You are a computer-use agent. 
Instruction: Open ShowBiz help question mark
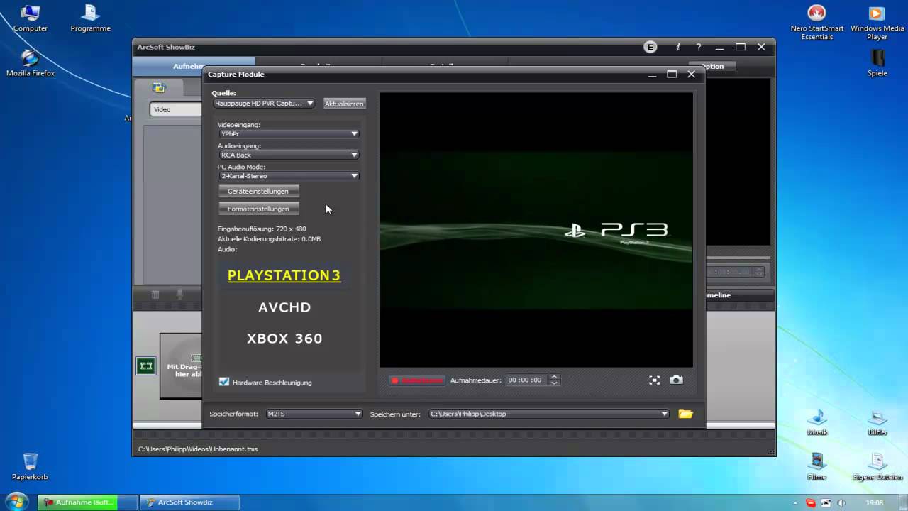coord(699,47)
